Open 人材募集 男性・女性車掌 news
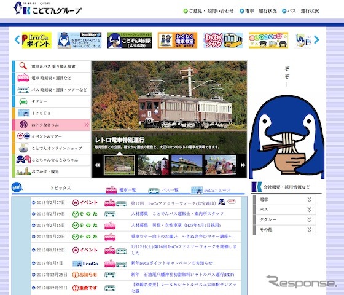Image resolution: width=344 pixels, height=295 pixels. (x=176, y=225)
